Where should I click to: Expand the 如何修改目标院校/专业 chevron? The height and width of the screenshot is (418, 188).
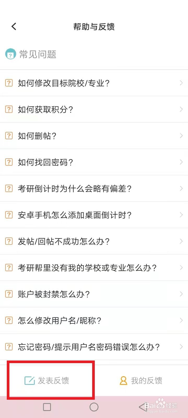click(181, 83)
